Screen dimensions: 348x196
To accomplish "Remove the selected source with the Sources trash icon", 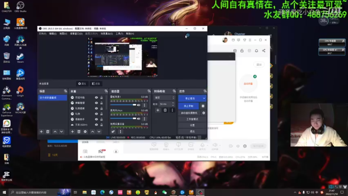I will pos(79,132).
